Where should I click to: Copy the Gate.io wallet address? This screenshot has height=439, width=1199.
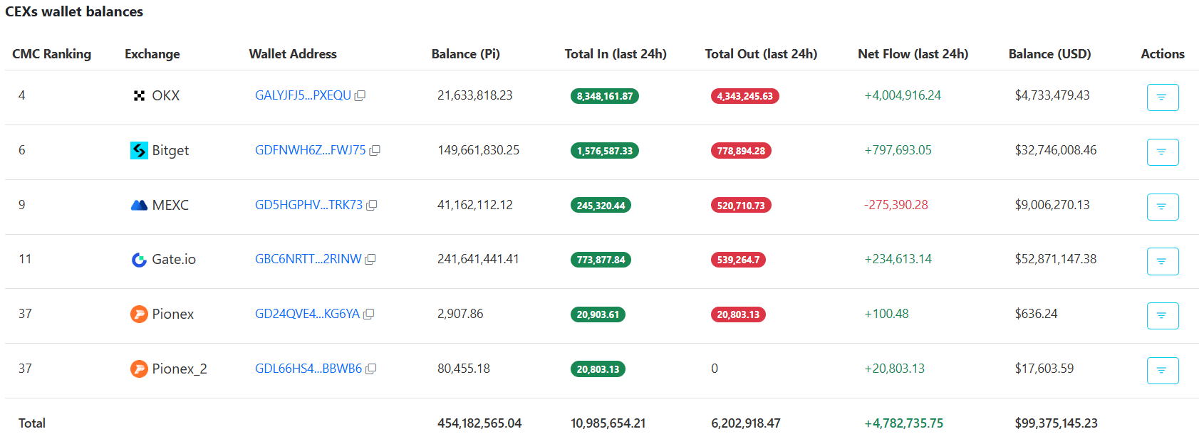pos(370,260)
